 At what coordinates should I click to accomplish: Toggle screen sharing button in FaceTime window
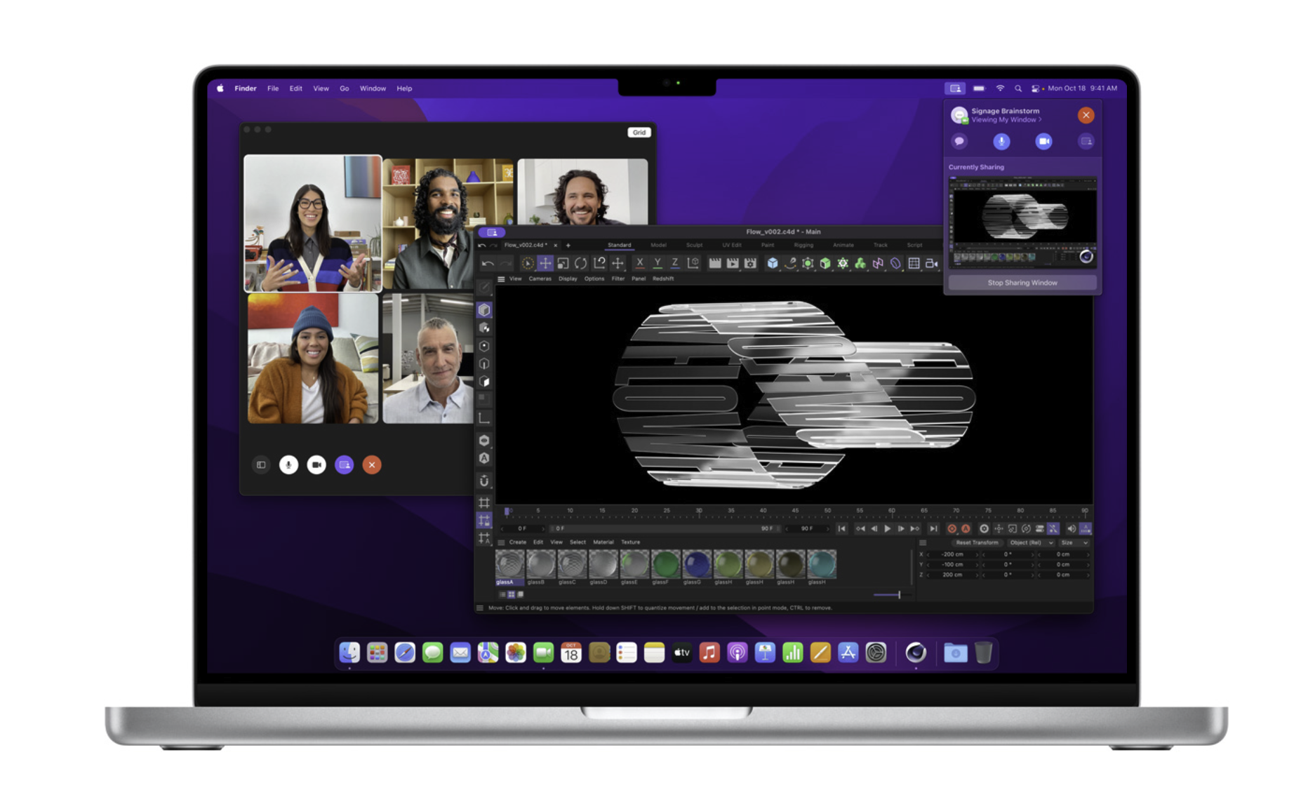(x=344, y=464)
